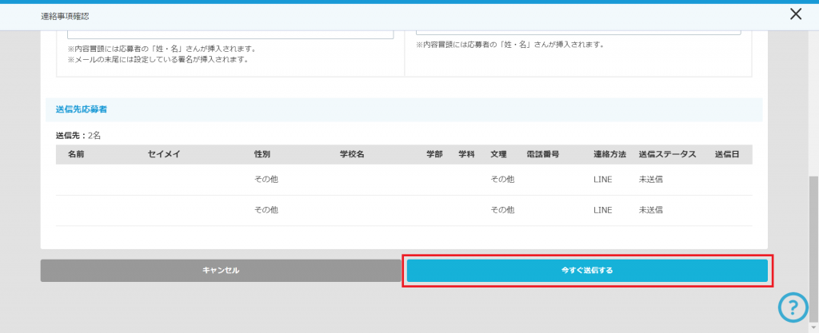Select first row's 未送信 status cell
The height and width of the screenshot is (333, 819).
650,180
